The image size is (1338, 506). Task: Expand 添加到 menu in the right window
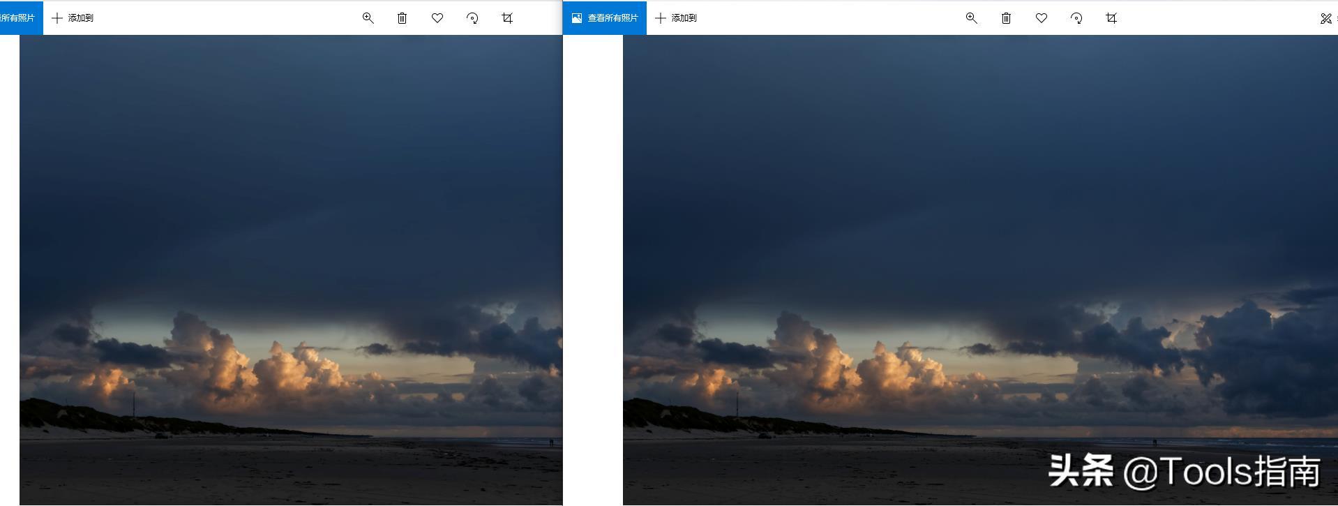pyautogui.click(x=677, y=18)
